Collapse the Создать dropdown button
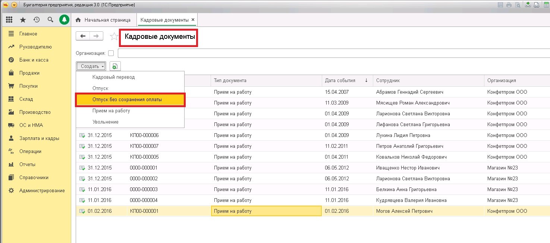 point(91,66)
